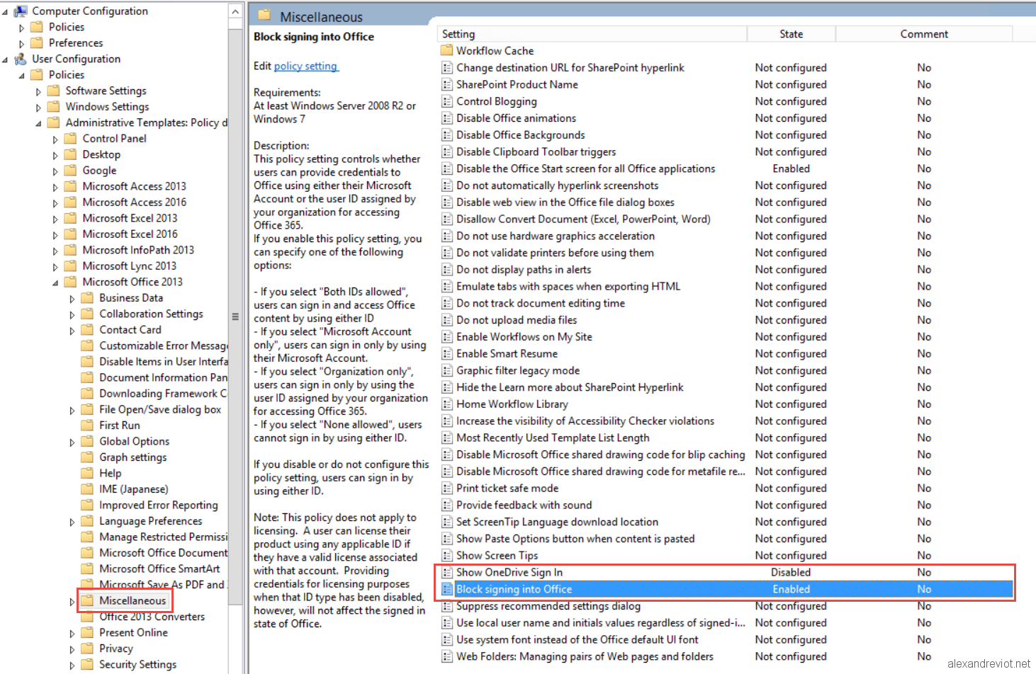Expand the Security Settings node
Image resolution: width=1036 pixels, height=674 pixels.
[x=72, y=666]
